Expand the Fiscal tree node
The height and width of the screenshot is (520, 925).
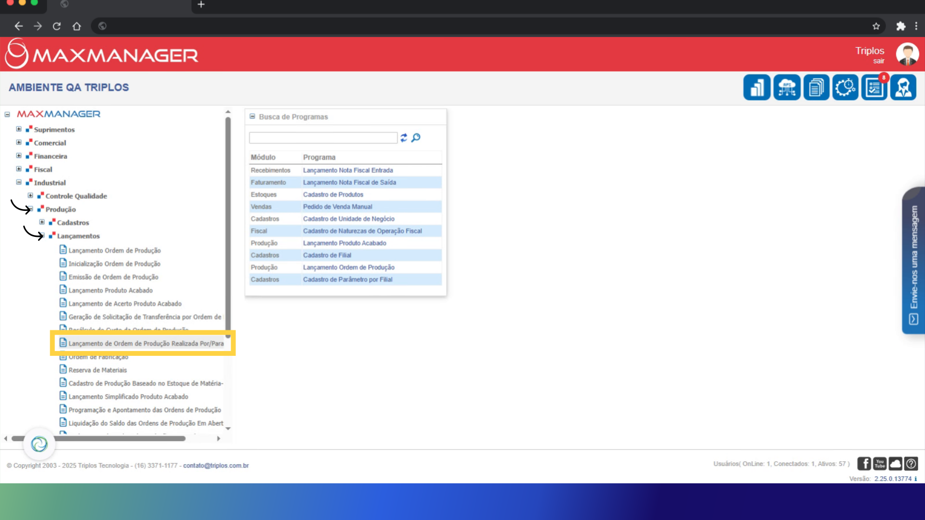19,169
